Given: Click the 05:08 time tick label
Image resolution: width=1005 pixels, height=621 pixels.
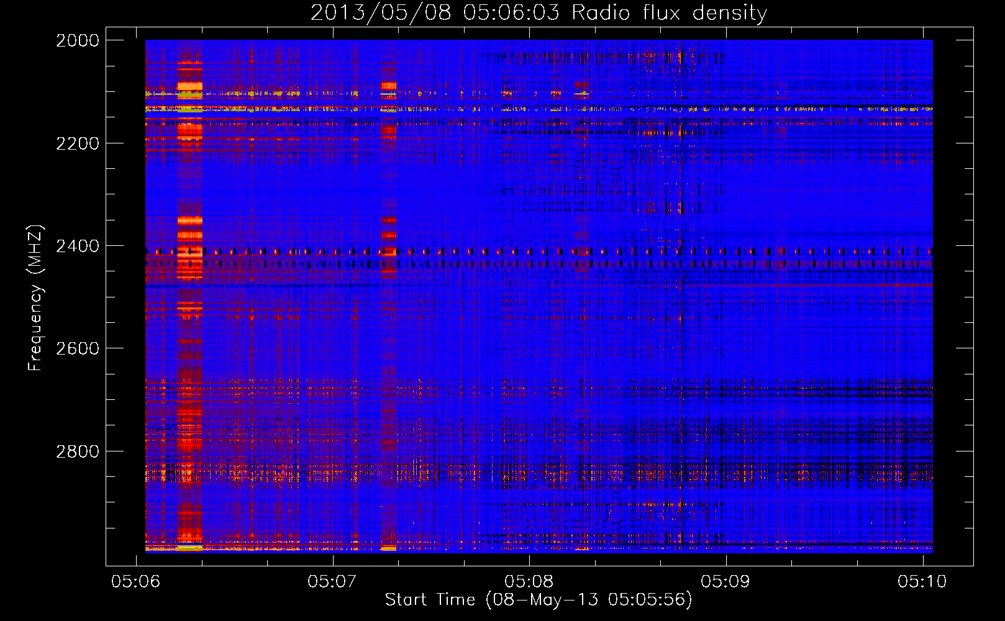Looking at the screenshot, I should click(529, 581).
